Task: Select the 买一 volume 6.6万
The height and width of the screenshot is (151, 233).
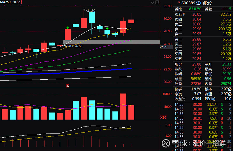Action: click(x=227, y=39)
